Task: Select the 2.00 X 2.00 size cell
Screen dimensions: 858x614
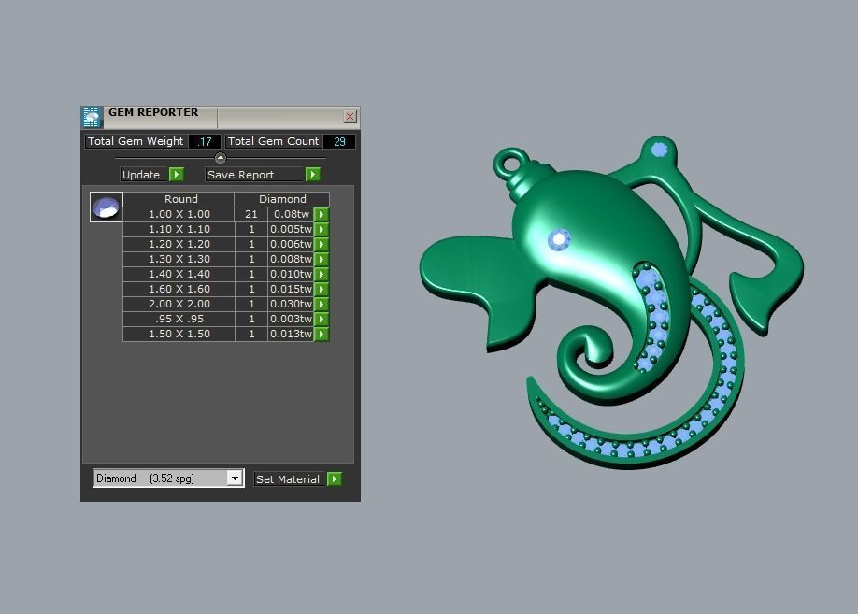Action: pyautogui.click(x=179, y=304)
